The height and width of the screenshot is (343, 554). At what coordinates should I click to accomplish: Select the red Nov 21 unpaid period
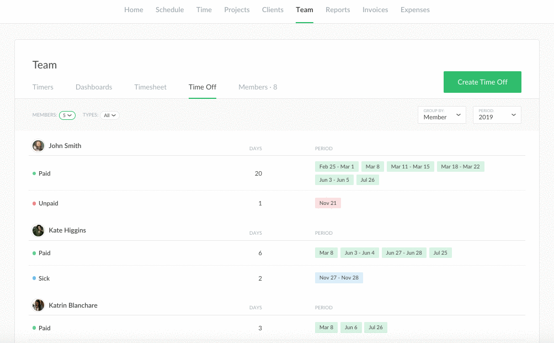click(328, 203)
